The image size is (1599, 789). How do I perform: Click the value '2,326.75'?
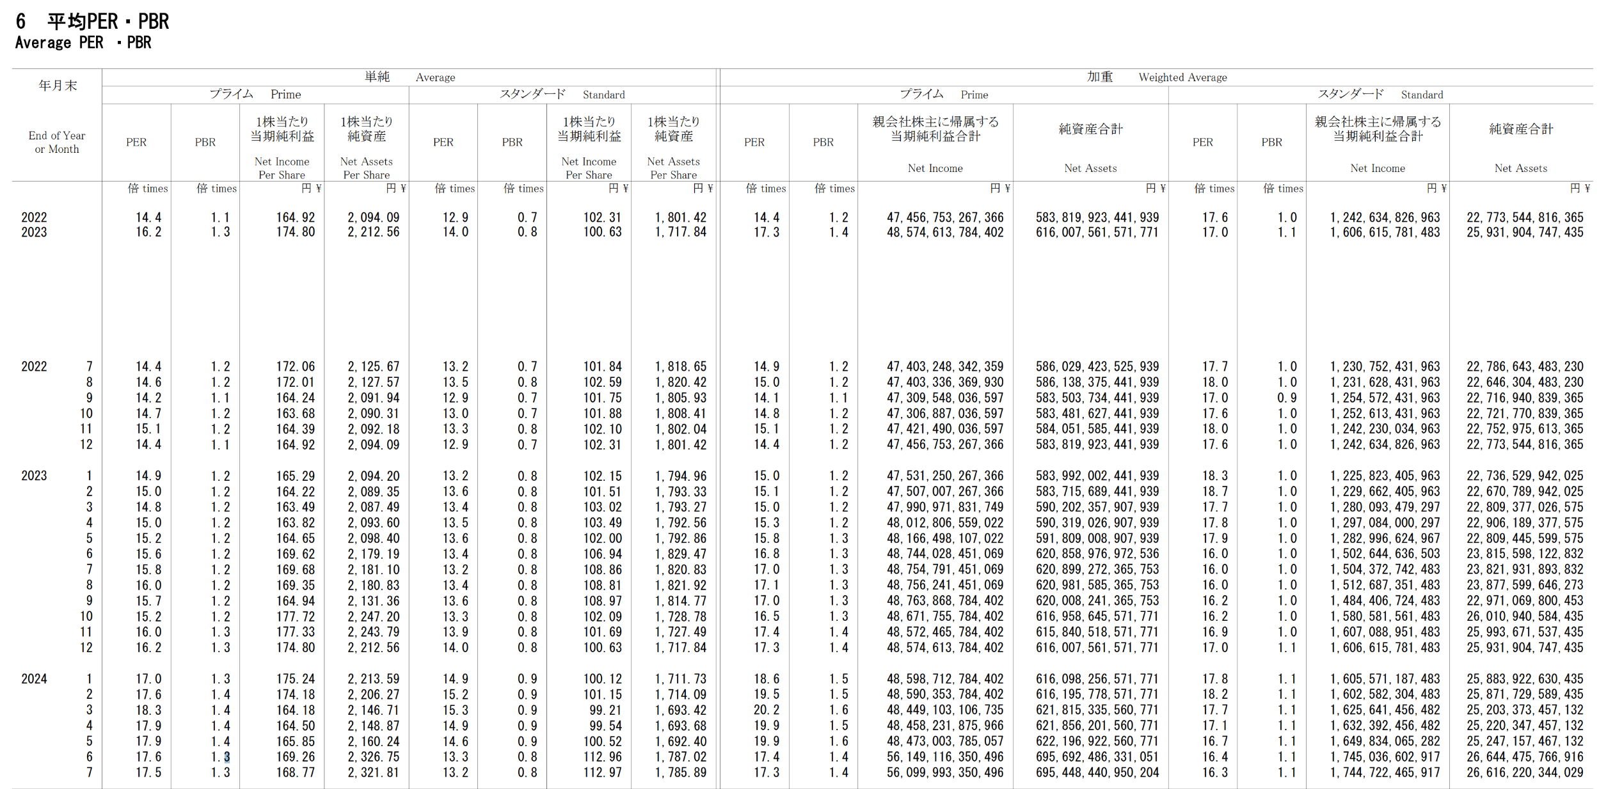click(374, 757)
